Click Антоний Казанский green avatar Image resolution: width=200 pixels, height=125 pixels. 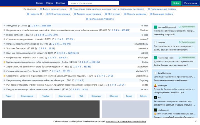(156, 27)
